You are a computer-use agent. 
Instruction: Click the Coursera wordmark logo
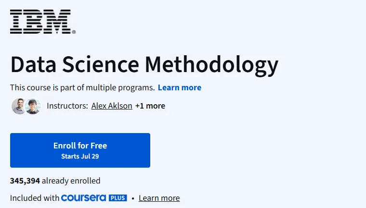pos(84,198)
